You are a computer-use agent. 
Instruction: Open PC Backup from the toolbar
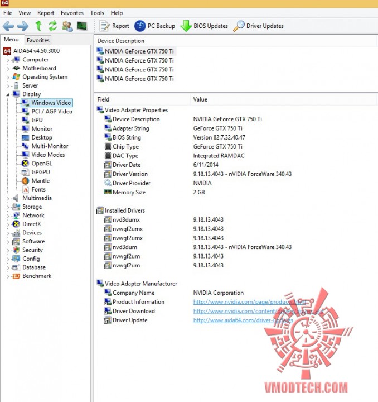154,26
